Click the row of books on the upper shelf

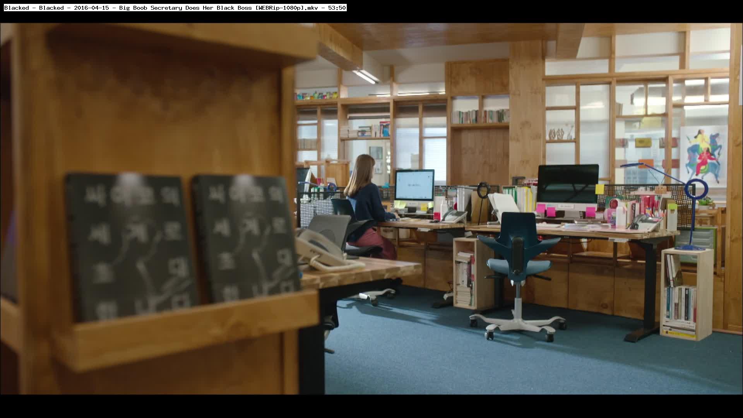point(480,116)
